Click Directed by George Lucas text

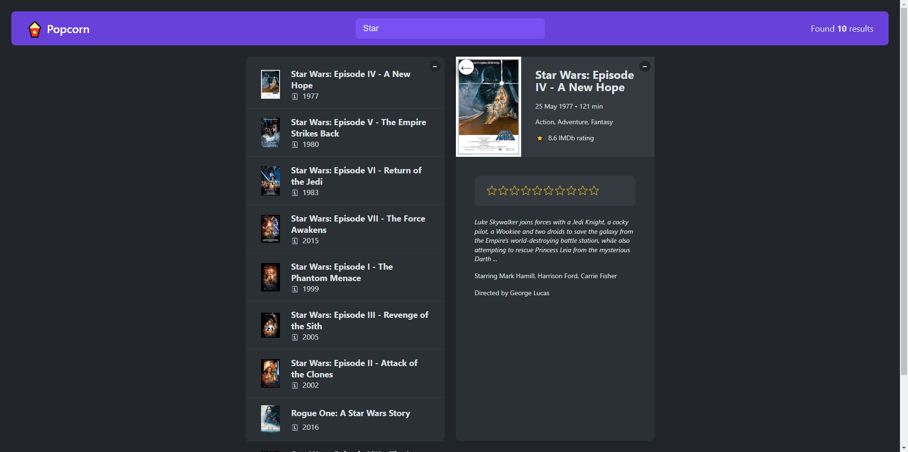point(512,293)
